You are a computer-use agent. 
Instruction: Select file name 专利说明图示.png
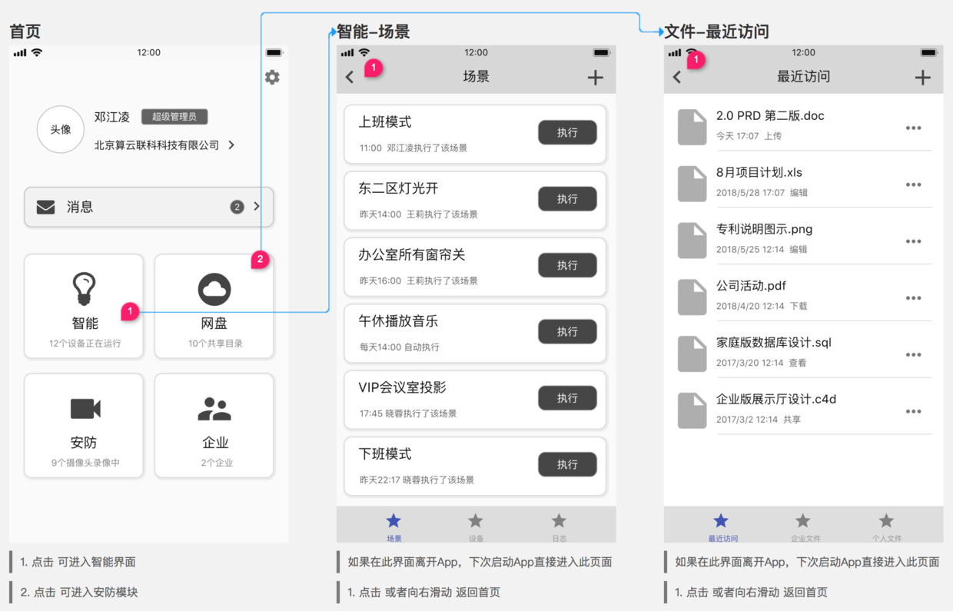(764, 229)
